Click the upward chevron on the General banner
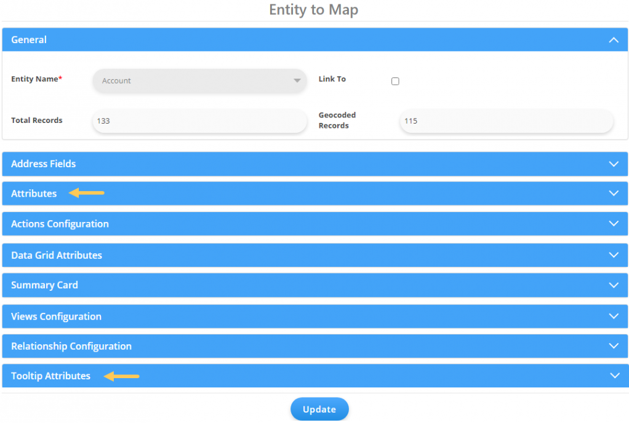Image resolution: width=629 pixels, height=423 pixels. pyautogui.click(x=614, y=39)
